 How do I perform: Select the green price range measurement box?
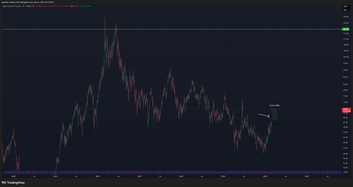pos(274,115)
